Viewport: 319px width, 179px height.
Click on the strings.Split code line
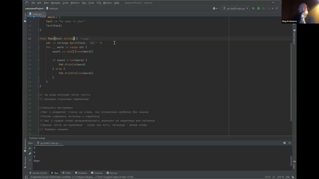[74, 43]
